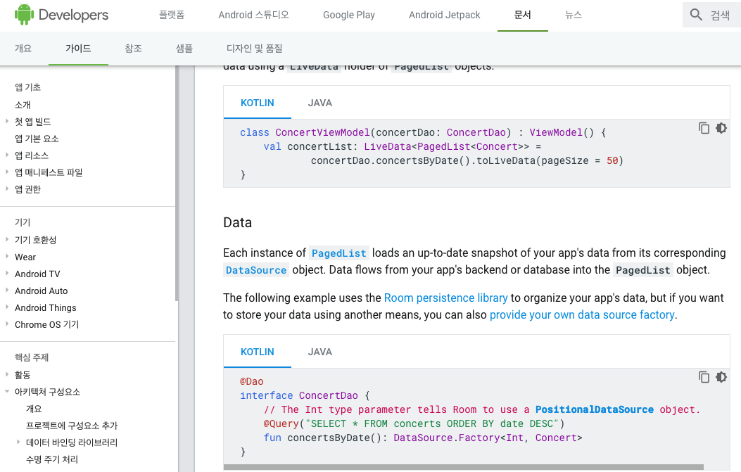The width and height of the screenshot is (741, 472).
Task: Open 소개 in sidebar
Action: click(23, 104)
